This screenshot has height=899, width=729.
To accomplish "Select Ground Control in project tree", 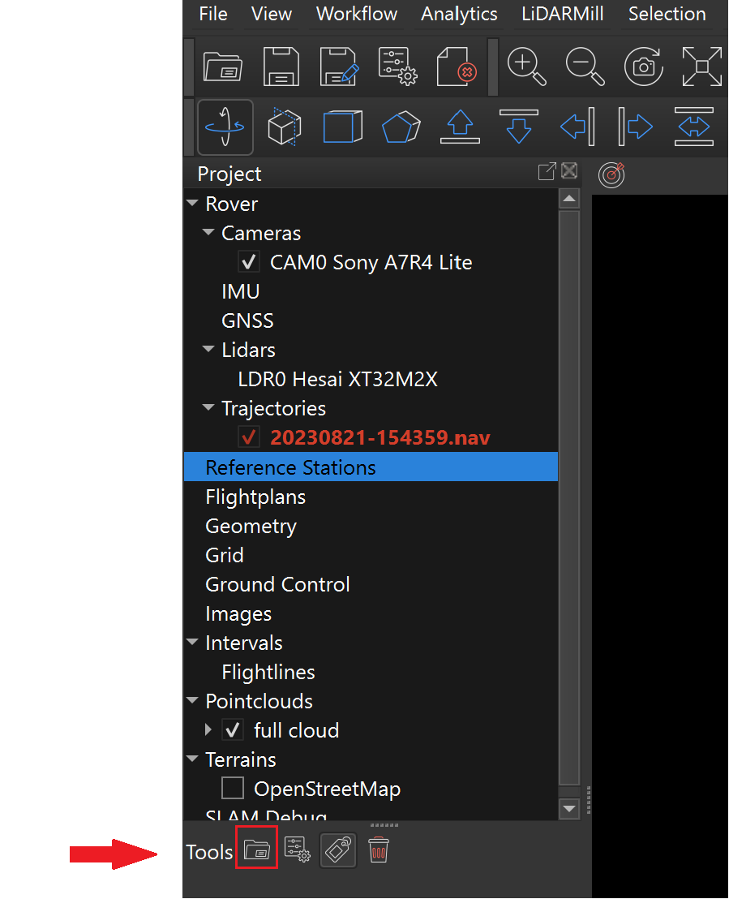I will tap(277, 584).
